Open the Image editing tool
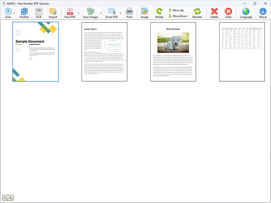 (x=145, y=13)
